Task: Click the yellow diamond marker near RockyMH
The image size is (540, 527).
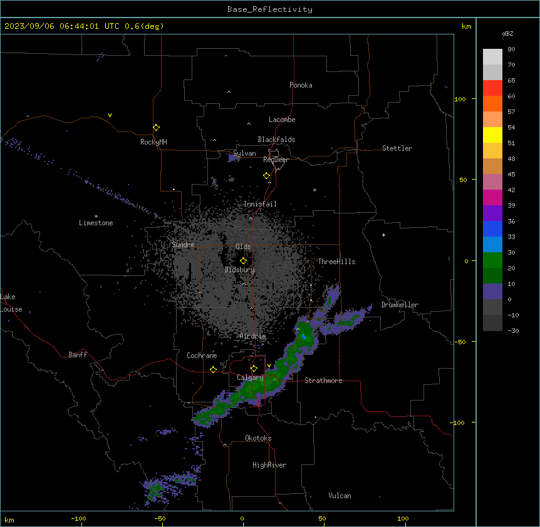Action: click(156, 127)
